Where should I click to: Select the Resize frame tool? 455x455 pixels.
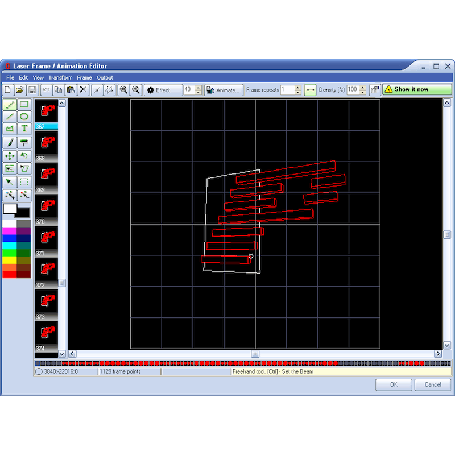coord(10,168)
